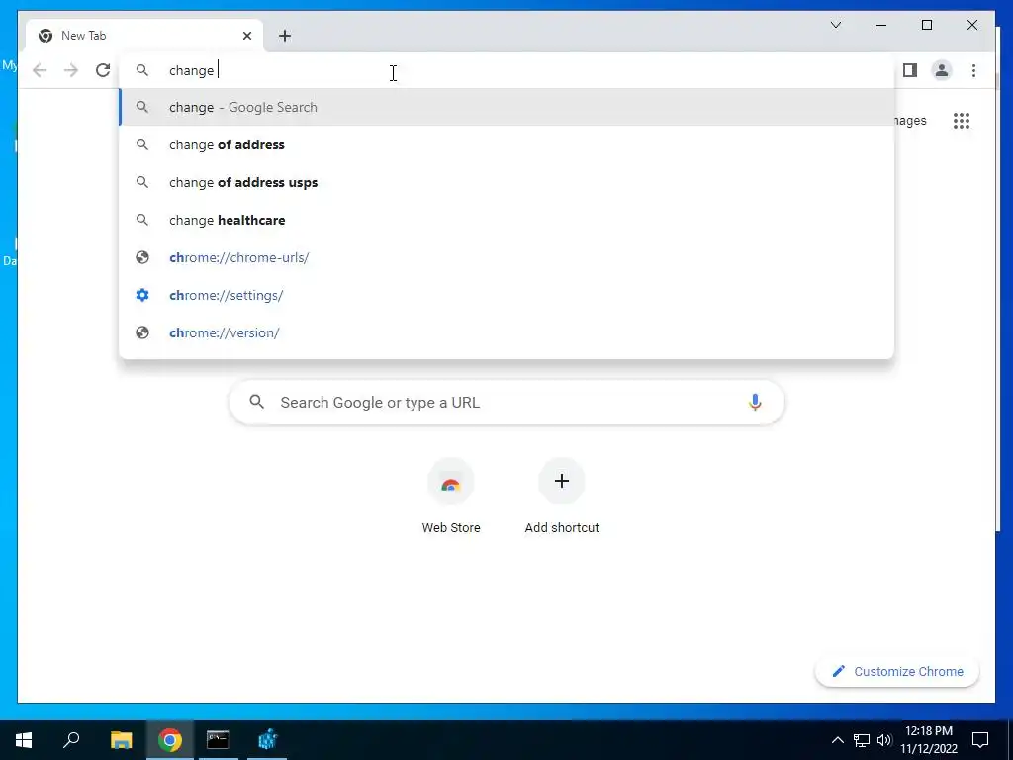The image size is (1013, 760).
Task: Open the tab search chevron
Action: click(835, 25)
